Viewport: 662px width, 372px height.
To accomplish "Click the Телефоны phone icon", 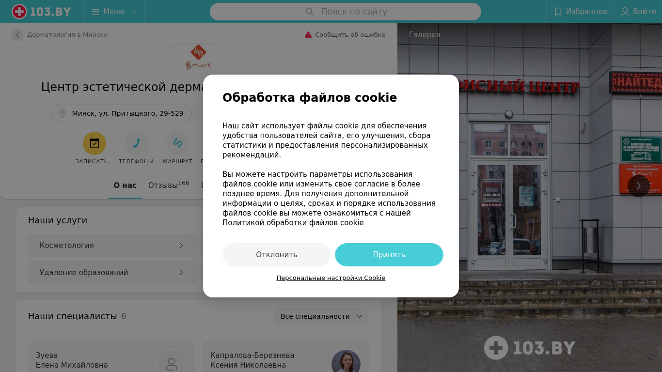I will pyautogui.click(x=136, y=143).
